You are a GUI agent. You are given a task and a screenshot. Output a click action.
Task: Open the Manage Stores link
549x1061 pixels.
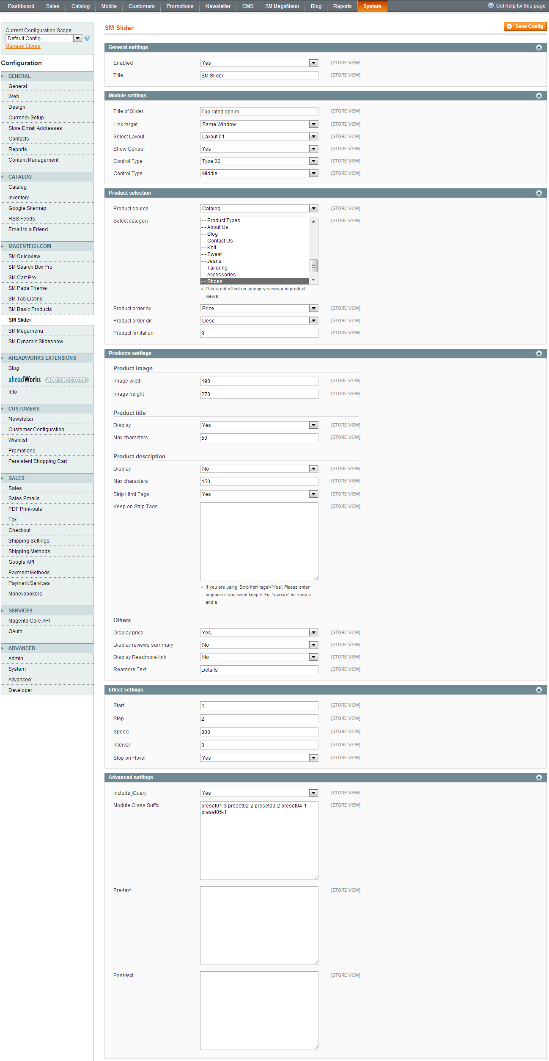(x=23, y=46)
